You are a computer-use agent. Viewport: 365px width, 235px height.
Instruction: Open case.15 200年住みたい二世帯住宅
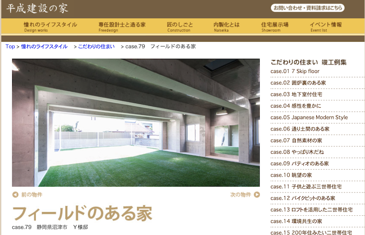click(x=311, y=232)
